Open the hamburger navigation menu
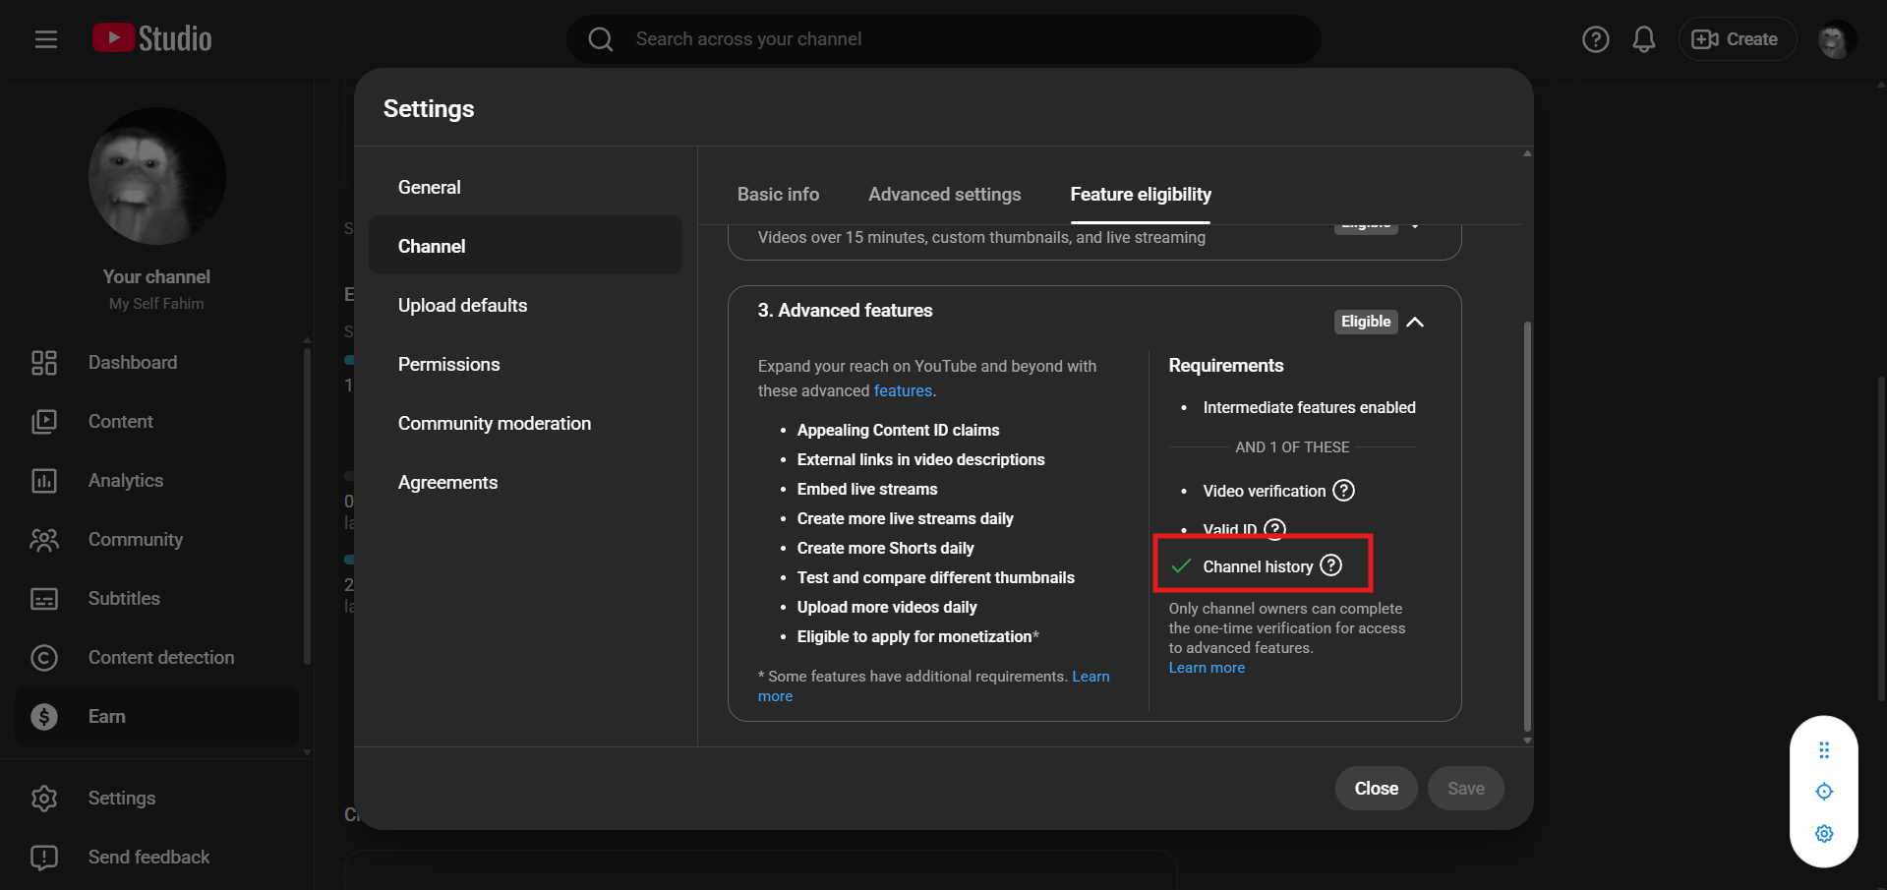 point(45,39)
